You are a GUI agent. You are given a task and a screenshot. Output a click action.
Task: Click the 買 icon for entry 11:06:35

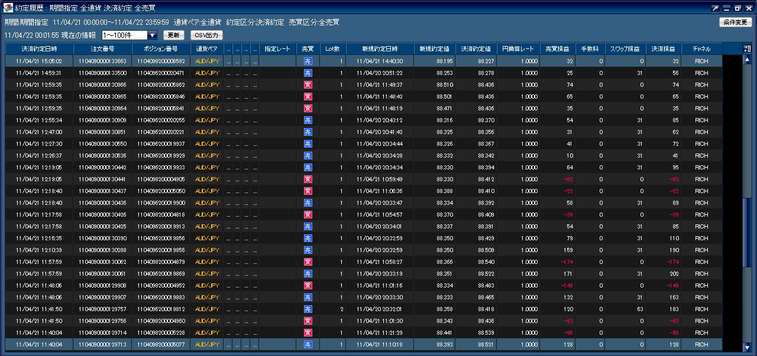308,191
